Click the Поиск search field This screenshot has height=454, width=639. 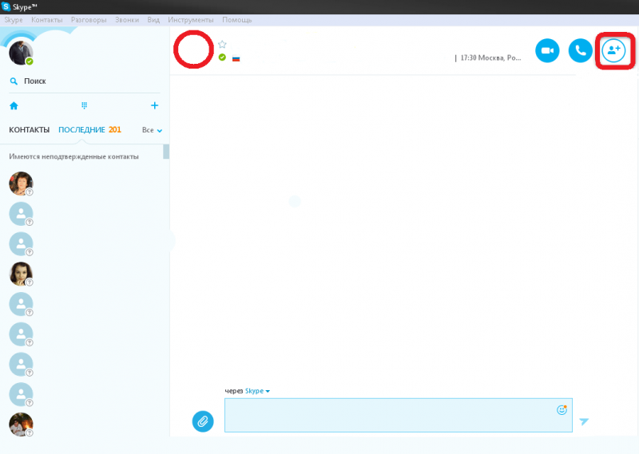[85, 81]
